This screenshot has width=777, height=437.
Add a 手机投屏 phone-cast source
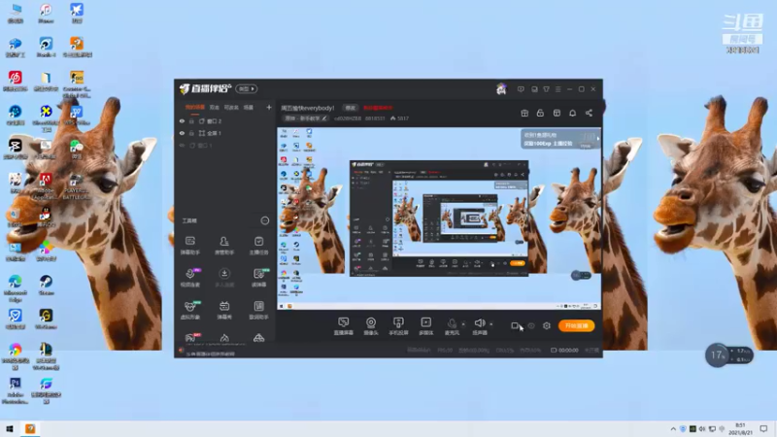pyautogui.click(x=398, y=326)
